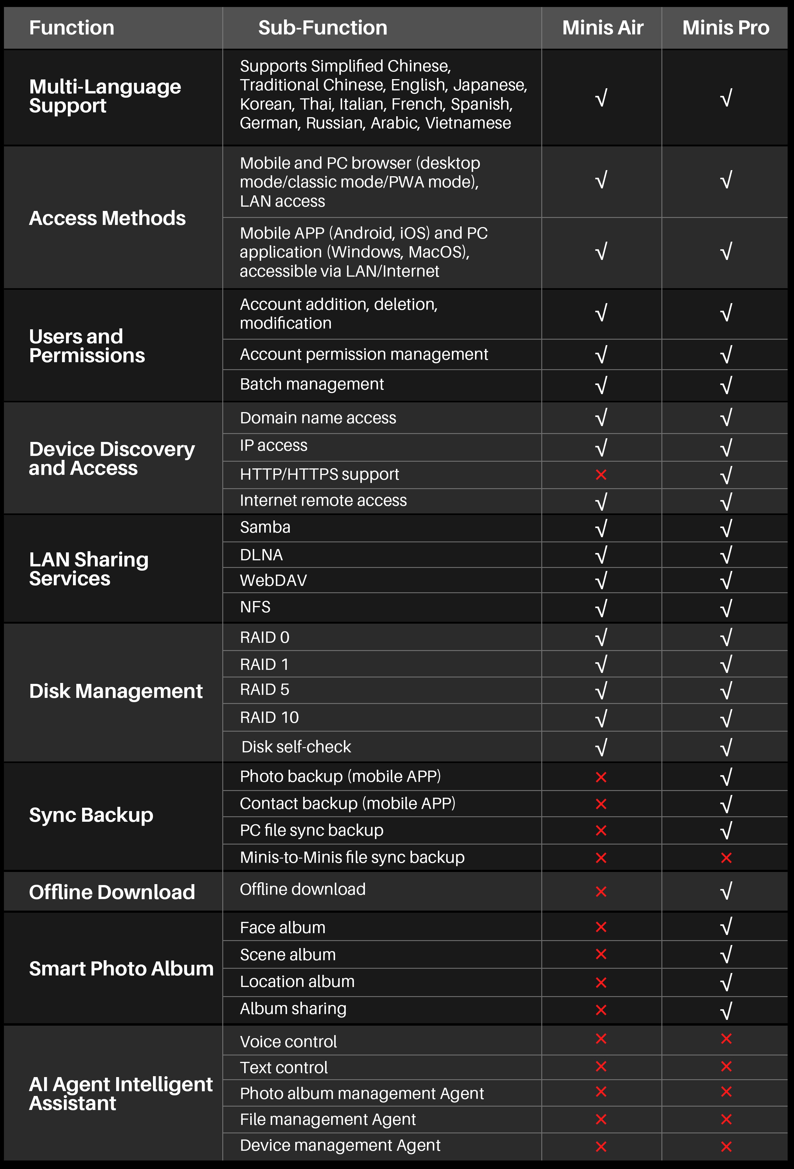Screen dimensions: 794x1169
Task: Click Minis Air red X for Face album
Action: point(601,926)
